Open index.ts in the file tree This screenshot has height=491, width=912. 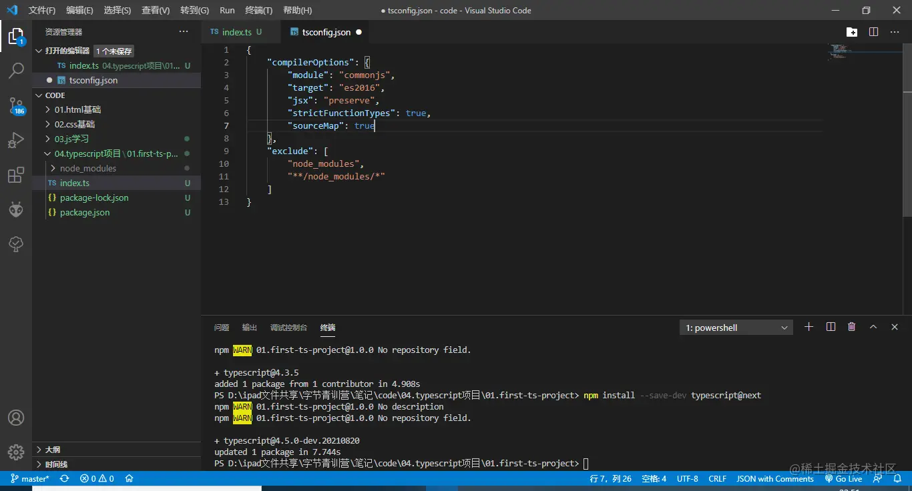pyautogui.click(x=116, y=183)
